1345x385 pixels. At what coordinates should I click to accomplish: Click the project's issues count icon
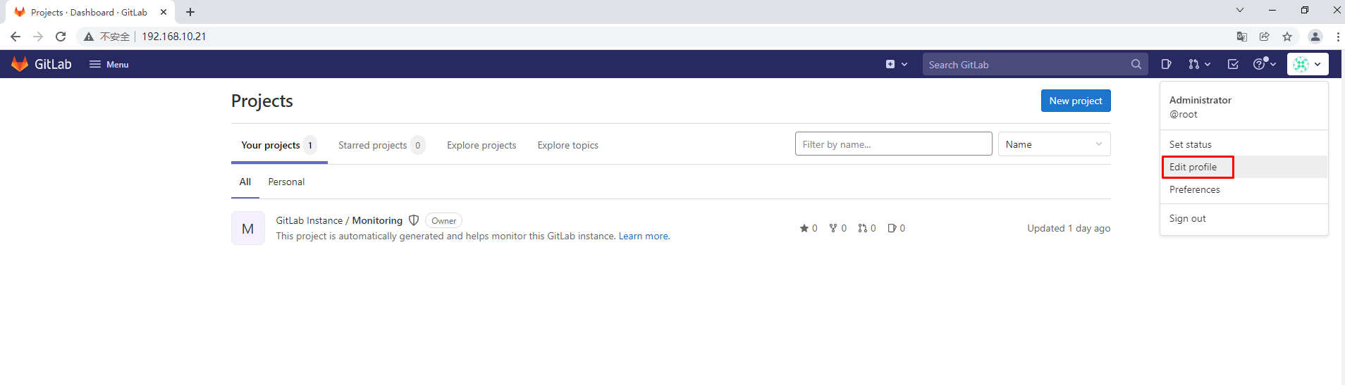tap(892, 228)
